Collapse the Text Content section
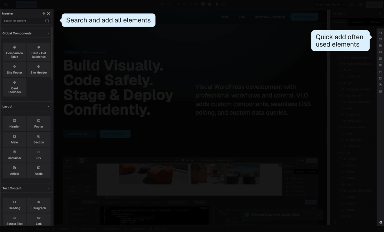The width and height of the screenshot is (384, 232). point(48,188)
